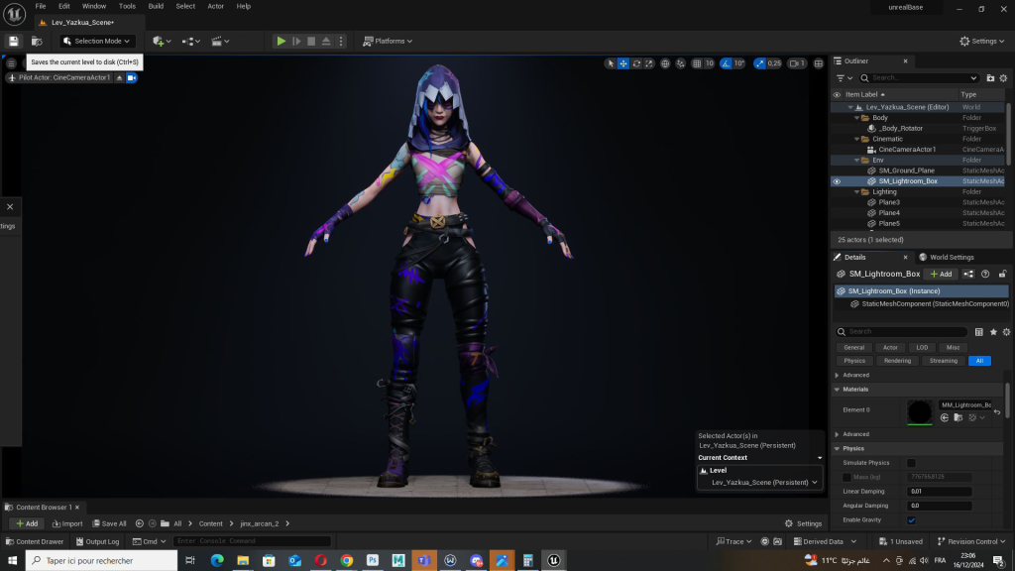Create new folder in the Outliner
Image resolution: width=1015 pixels, height=571 pixels.
990,77
